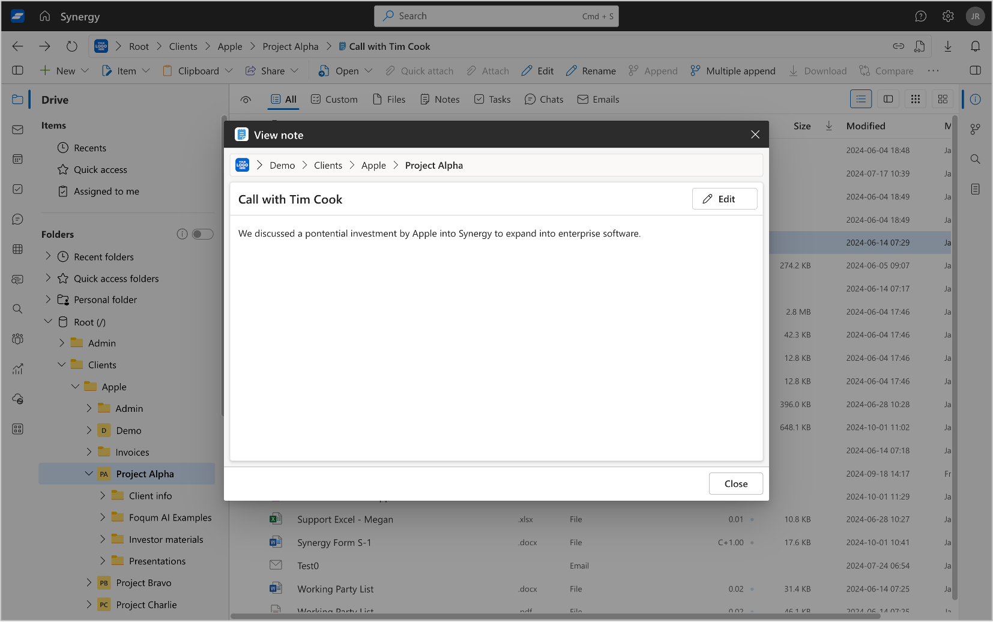Open the search magnifier in left rail
Screen dimensions: 993x622
point(18,309)
